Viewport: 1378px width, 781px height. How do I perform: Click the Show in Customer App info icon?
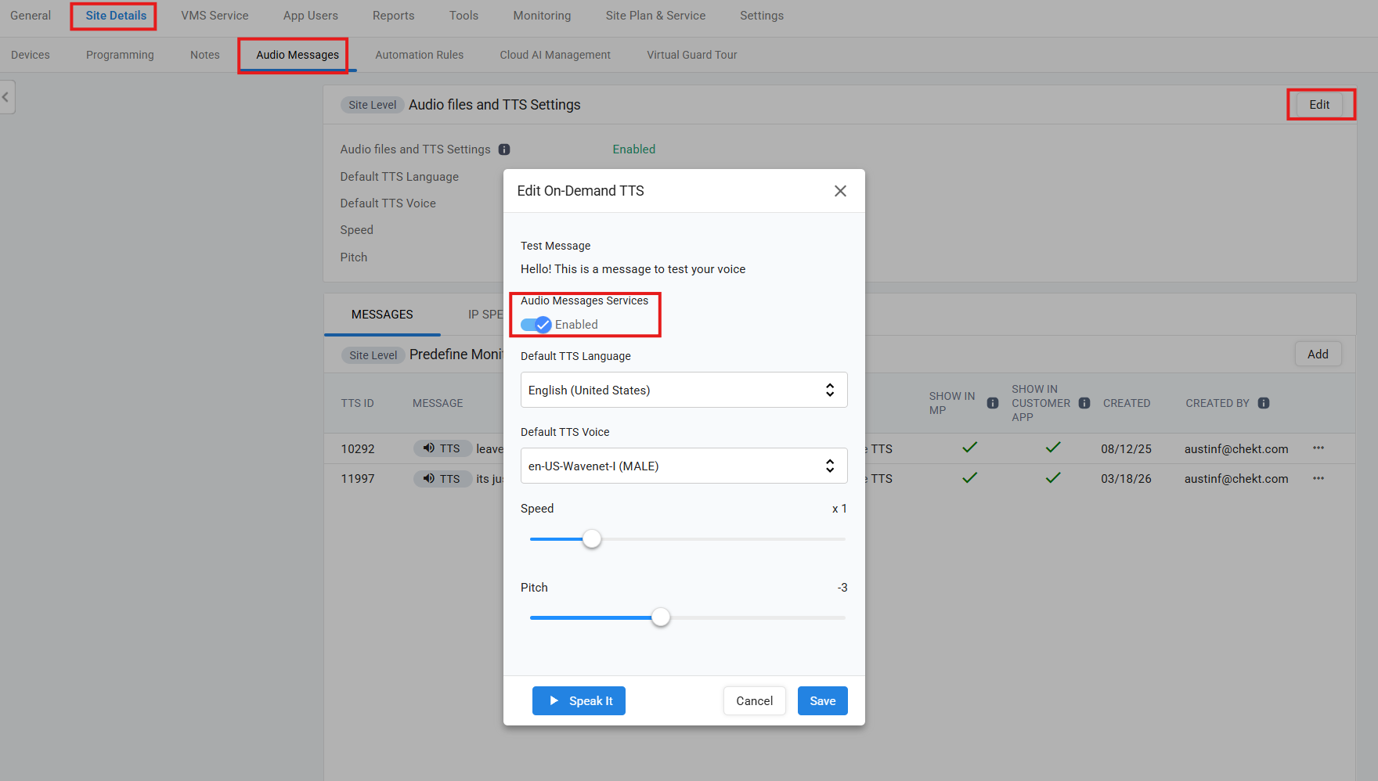click(1084, 403)
